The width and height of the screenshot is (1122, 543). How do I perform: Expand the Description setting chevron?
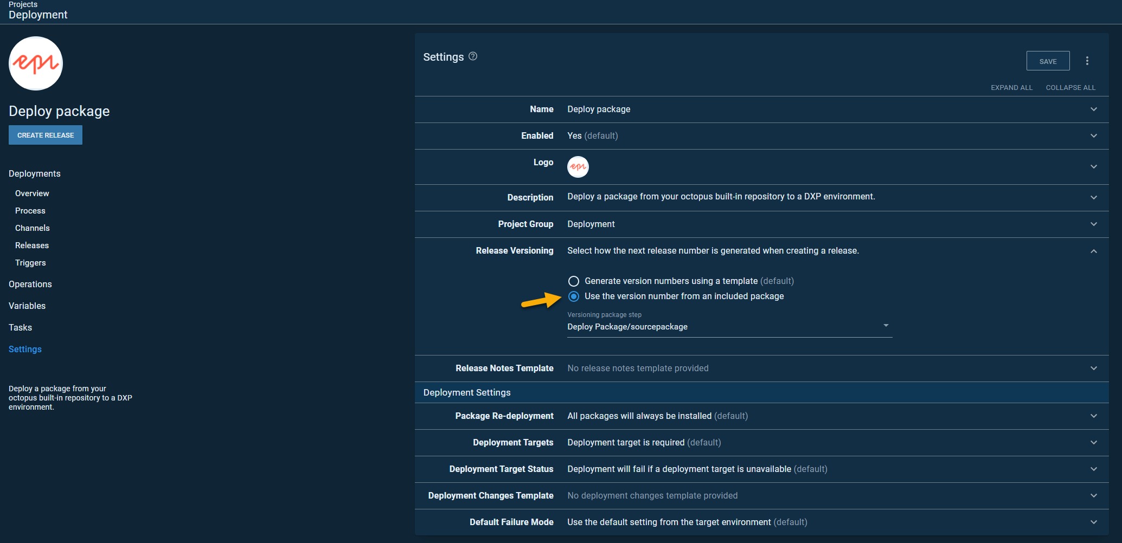coord(1093,197)
